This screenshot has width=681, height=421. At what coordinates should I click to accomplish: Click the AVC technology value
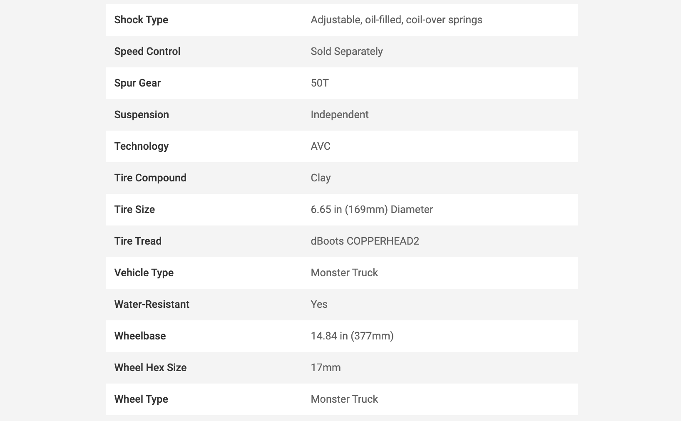coord(321,146)
